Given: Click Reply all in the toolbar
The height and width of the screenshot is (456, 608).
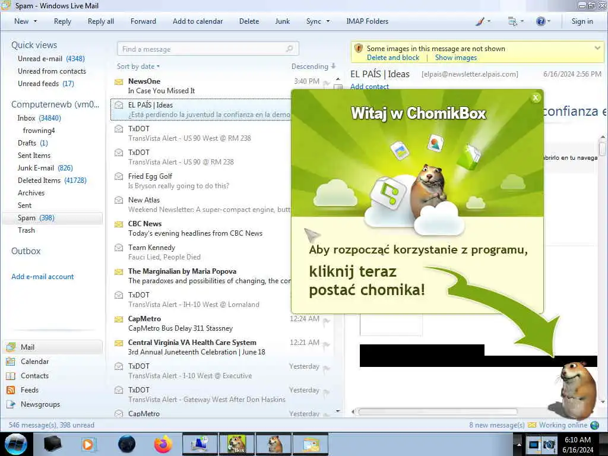Looking at the screenshot, I should coord(101,21).
